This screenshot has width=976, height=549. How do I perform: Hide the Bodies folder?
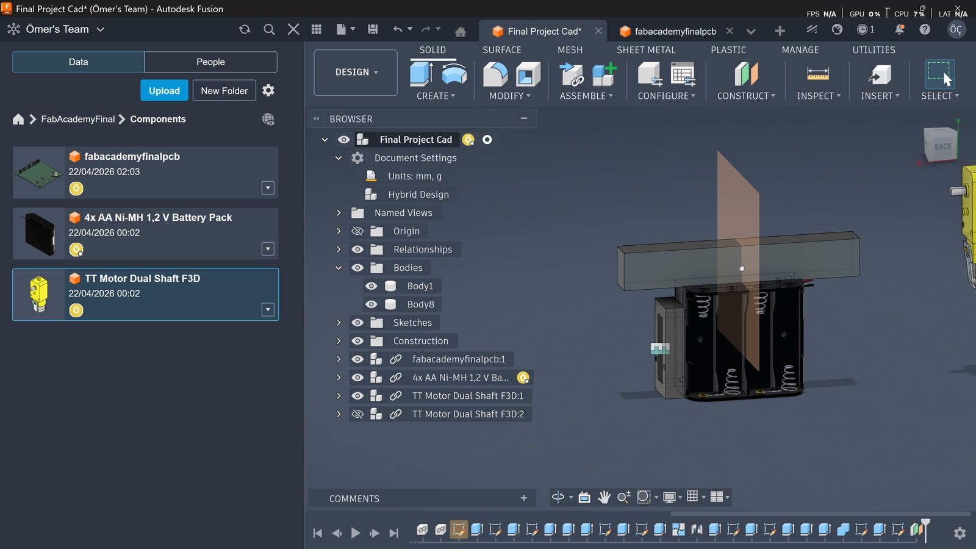point(357,268)
